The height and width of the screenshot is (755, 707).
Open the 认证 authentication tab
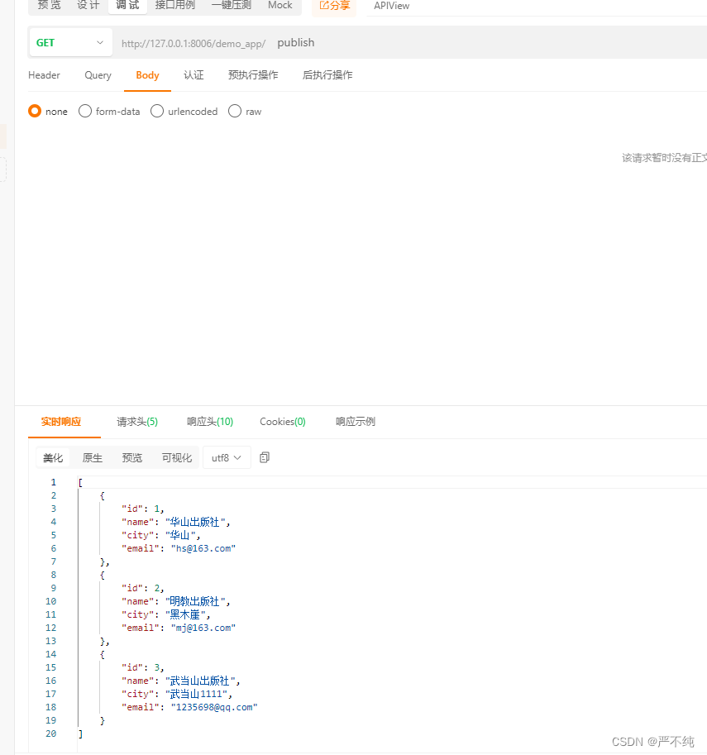[193, 75]
